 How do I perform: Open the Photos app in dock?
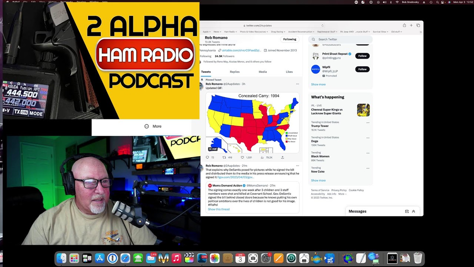pos(215,258)
